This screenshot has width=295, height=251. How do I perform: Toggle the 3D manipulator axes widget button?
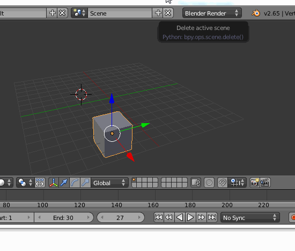tap(54, 182)
